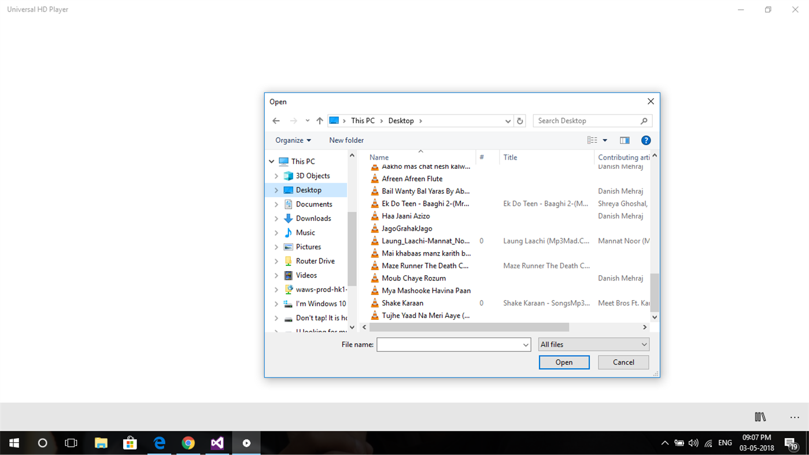The image size is (809, 455).
Task: Select Downloads in the navigation pane
Action: [x=313, y=218]
